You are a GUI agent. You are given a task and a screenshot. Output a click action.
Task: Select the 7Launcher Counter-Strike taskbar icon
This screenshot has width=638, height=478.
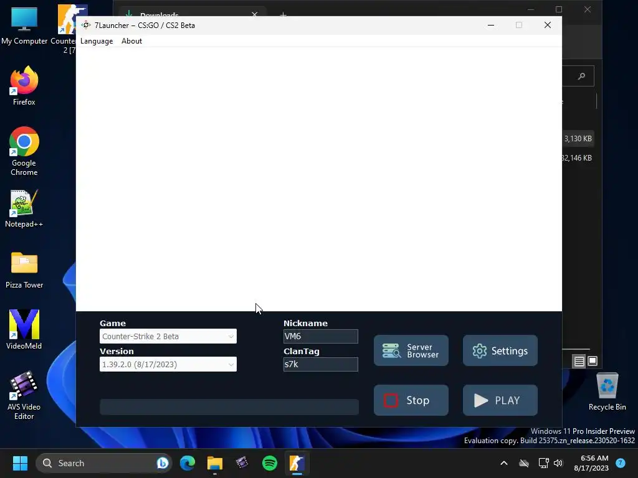297,463
